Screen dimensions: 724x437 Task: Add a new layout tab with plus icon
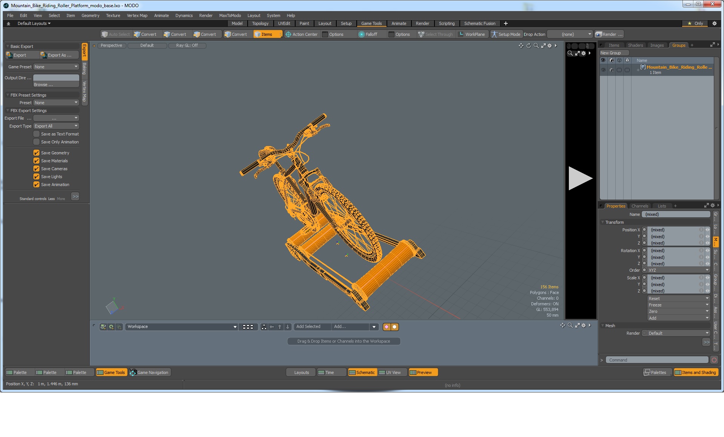pyautogui.click(x=506, y=23)
